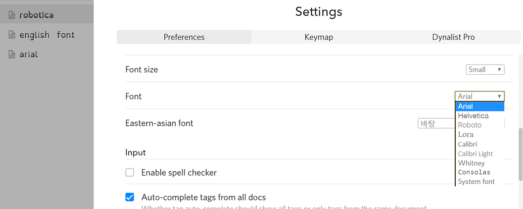This screenshot has height=209, width=523.
Task: Enable spell checker checkbox
Action: [129, 172]
